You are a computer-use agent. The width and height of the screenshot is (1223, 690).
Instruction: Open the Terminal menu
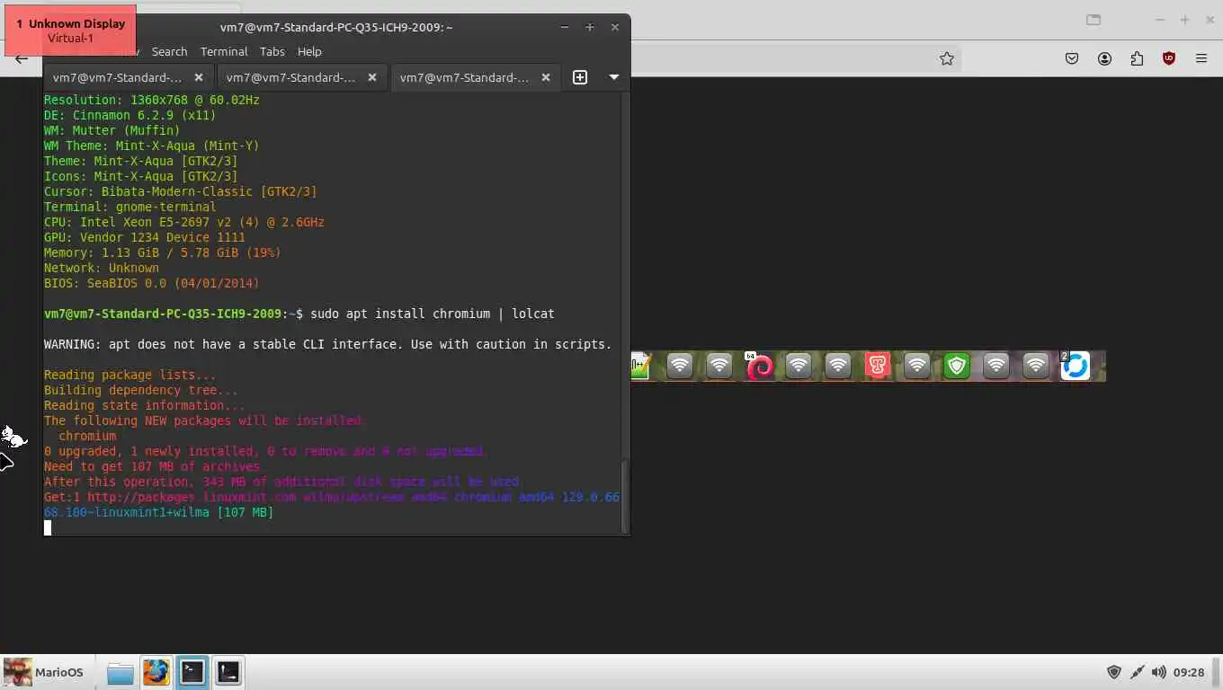[x=224, y=51]
